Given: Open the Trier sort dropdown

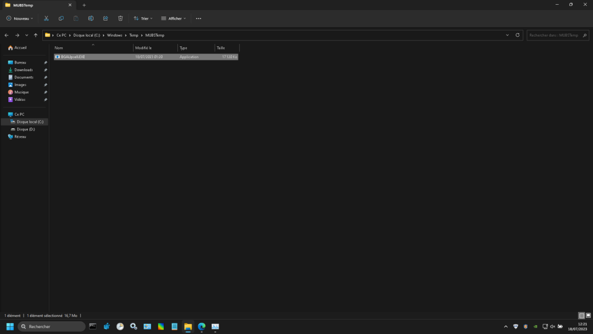Looking at the screenshot, I should click(x=143, y=18).
